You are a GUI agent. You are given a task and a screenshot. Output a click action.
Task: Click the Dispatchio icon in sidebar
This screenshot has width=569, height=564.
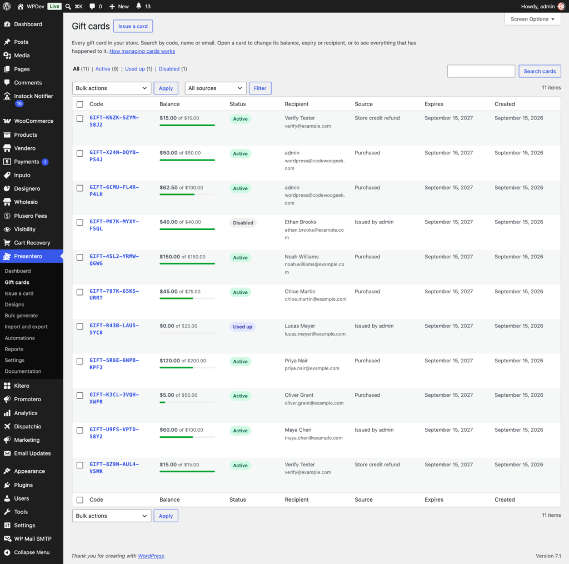(7, 426)
